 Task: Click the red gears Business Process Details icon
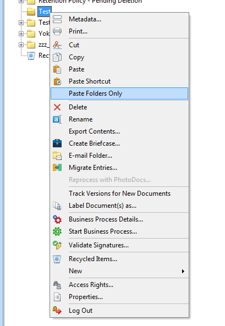point(57,219)
